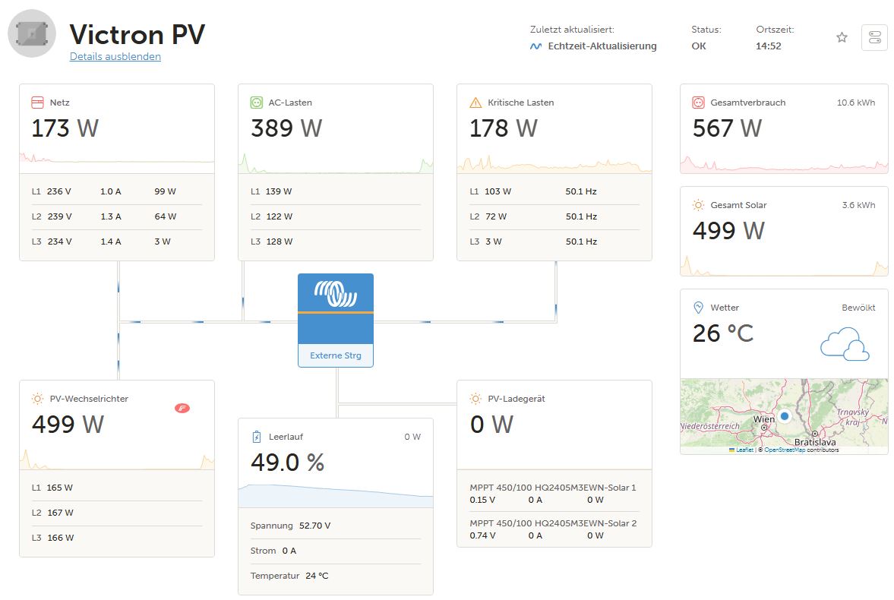
Task: Open the Leaflet link on map
Action: [744, 450]
